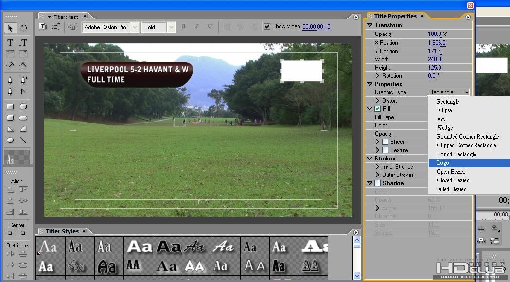
Task: Click the Graphic Type Rectangle dropdown
Action: (449, 92)
